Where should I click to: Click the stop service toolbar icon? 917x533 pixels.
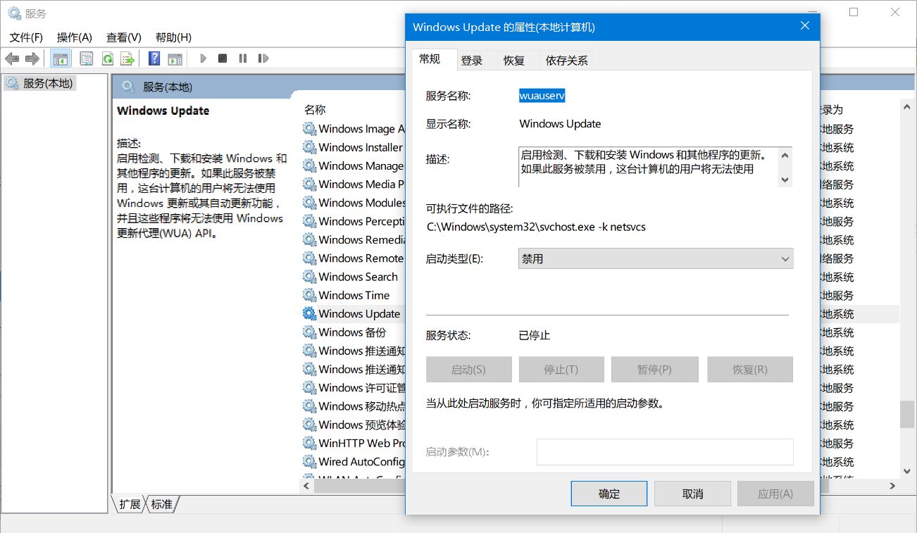pyautogui.click(x=222, y=58)
